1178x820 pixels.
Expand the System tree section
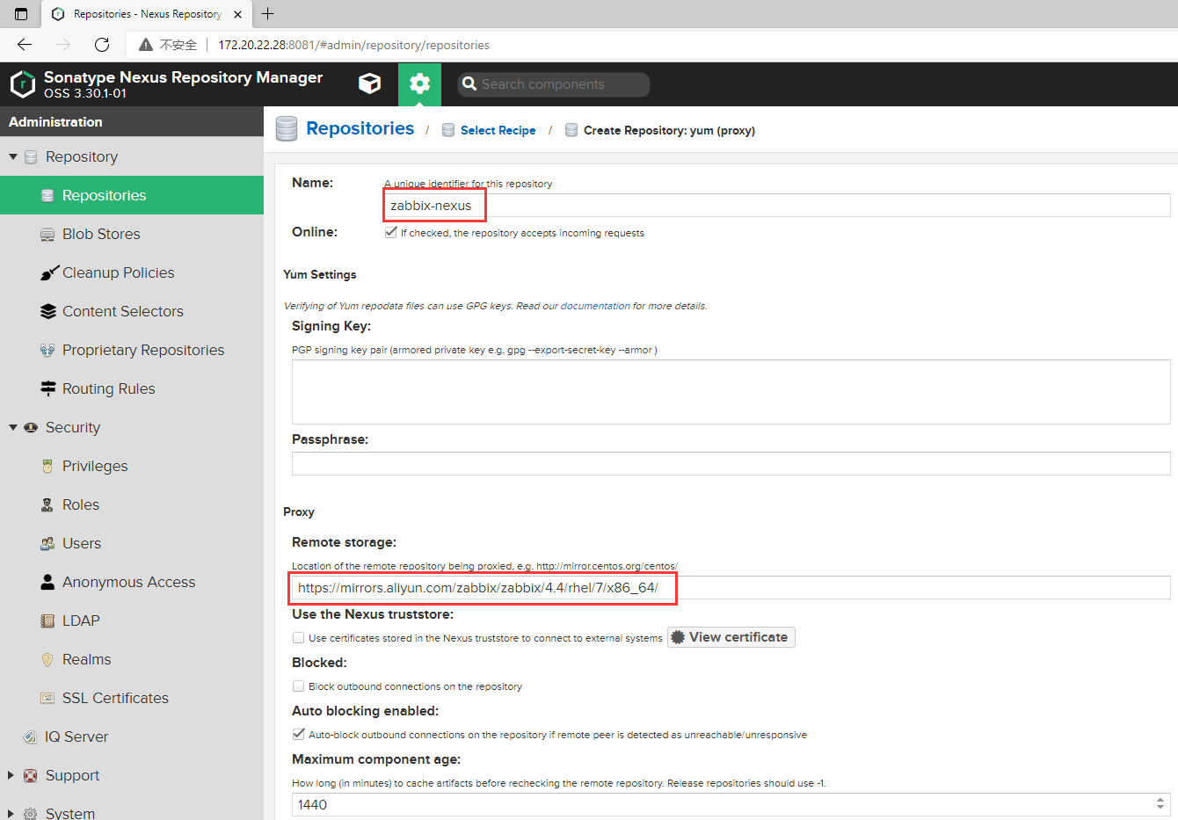[x=11, y=813]
